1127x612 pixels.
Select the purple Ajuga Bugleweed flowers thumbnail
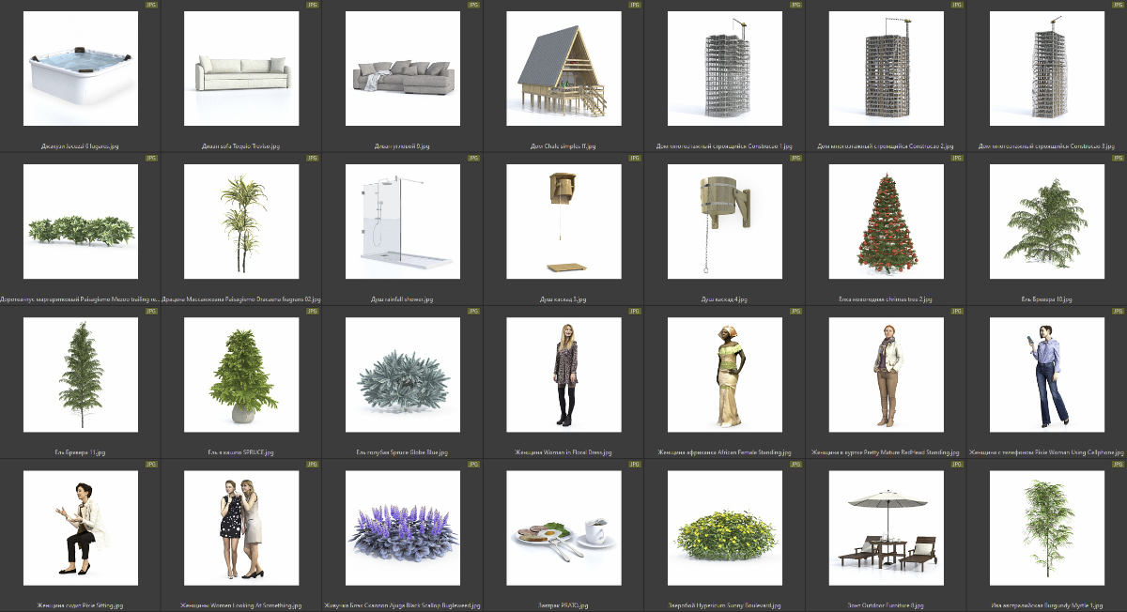click(x=403, y=528)
